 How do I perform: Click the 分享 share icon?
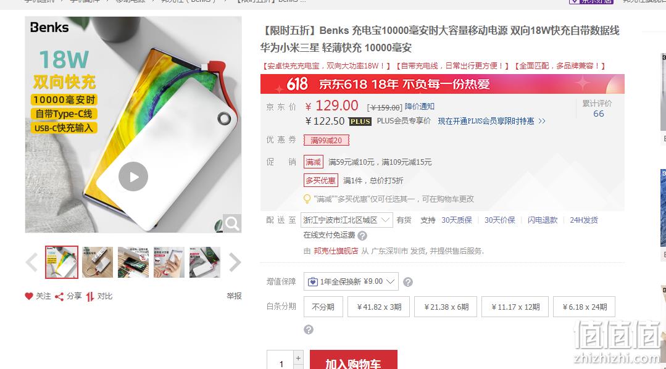coord(59,296)
